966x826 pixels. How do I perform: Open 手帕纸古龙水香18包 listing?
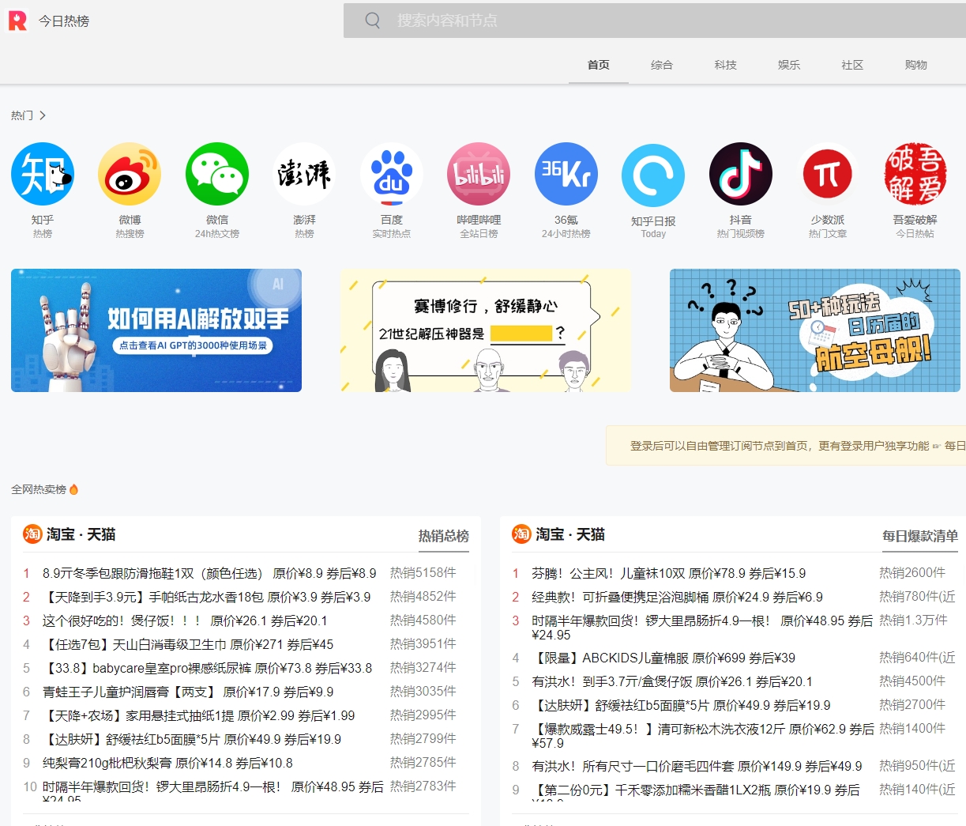206,597
